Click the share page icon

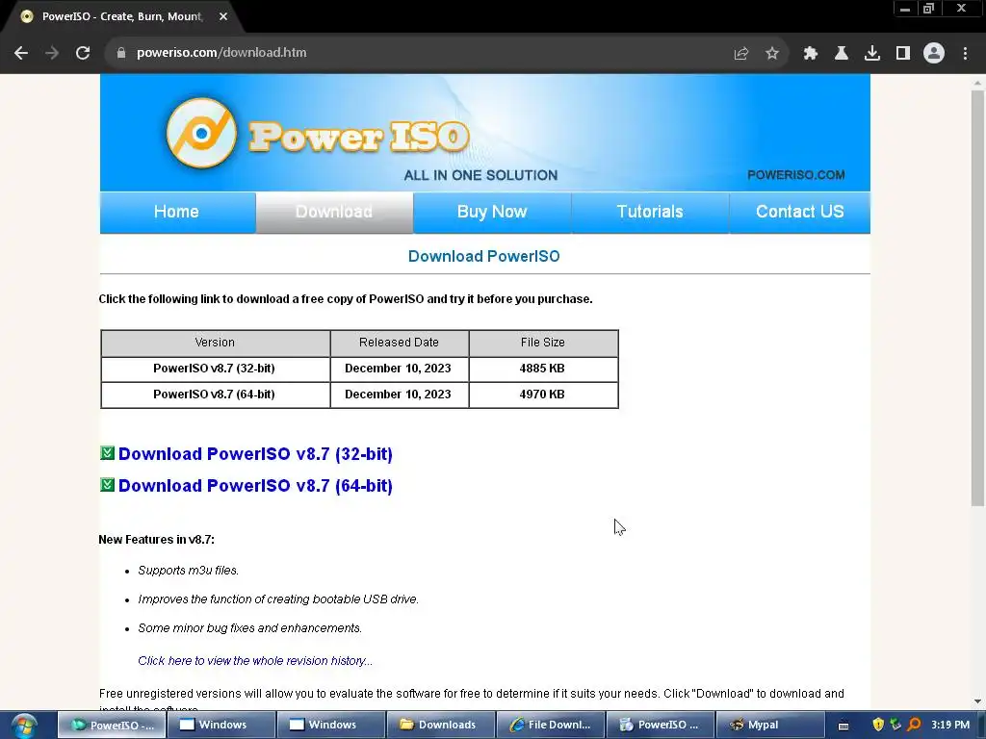click(741, 54)
